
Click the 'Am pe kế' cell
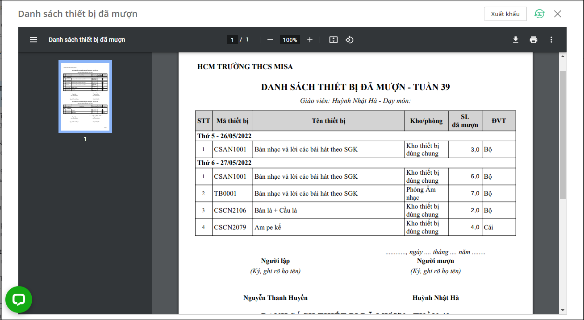(x=329, y=227)
